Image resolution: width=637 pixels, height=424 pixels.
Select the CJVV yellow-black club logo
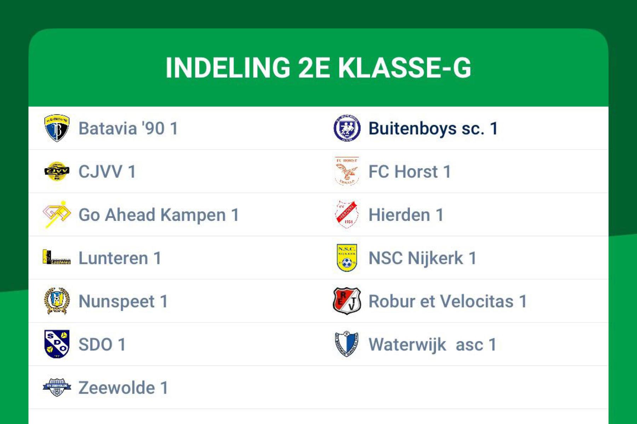pyautogui.click(x=57, y=171)
